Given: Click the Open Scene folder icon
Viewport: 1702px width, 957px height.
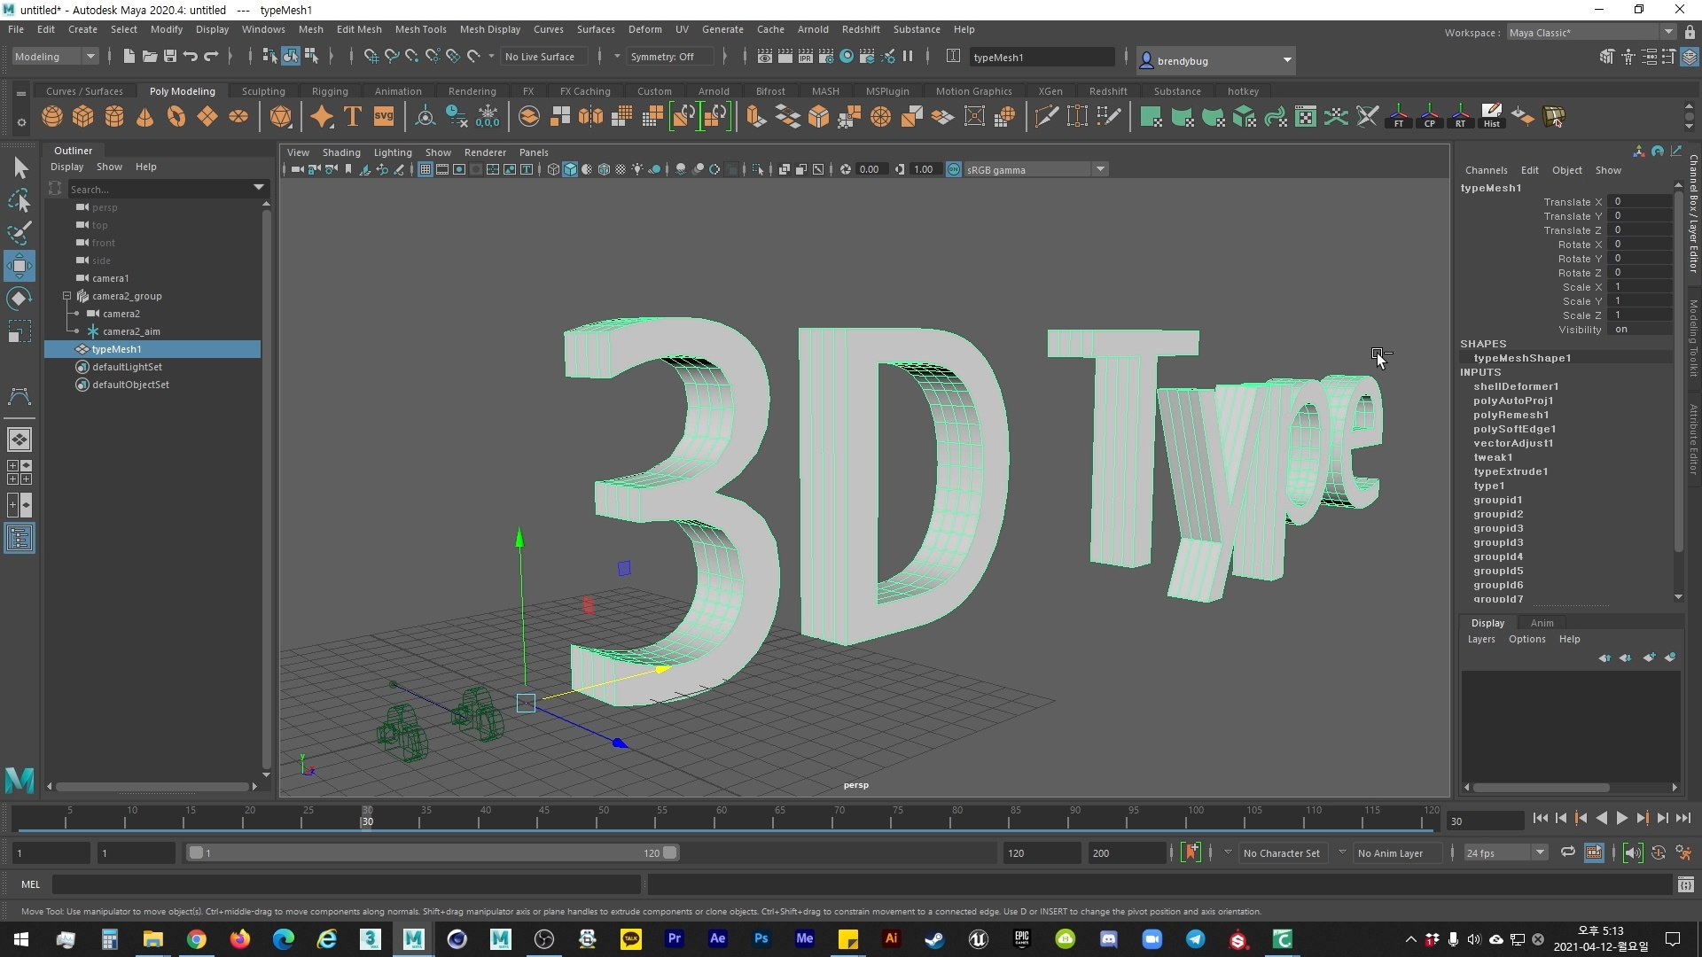Looking at the screenshot, I should coord(149,56).
